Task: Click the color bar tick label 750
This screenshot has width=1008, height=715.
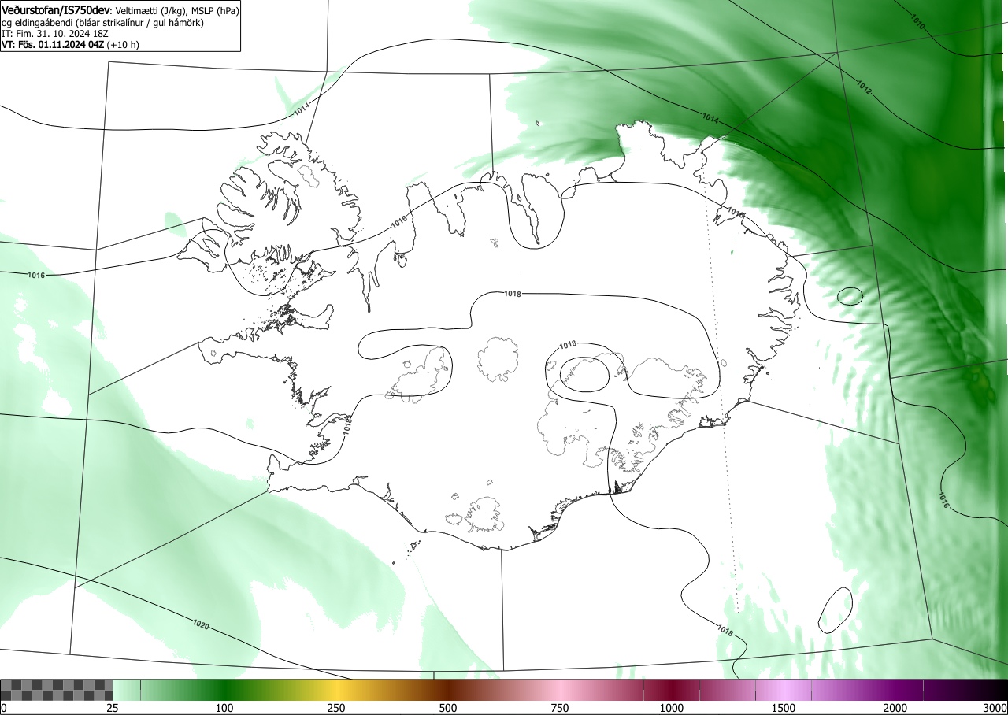Action: pyautogui.click(x=560, y=708)
